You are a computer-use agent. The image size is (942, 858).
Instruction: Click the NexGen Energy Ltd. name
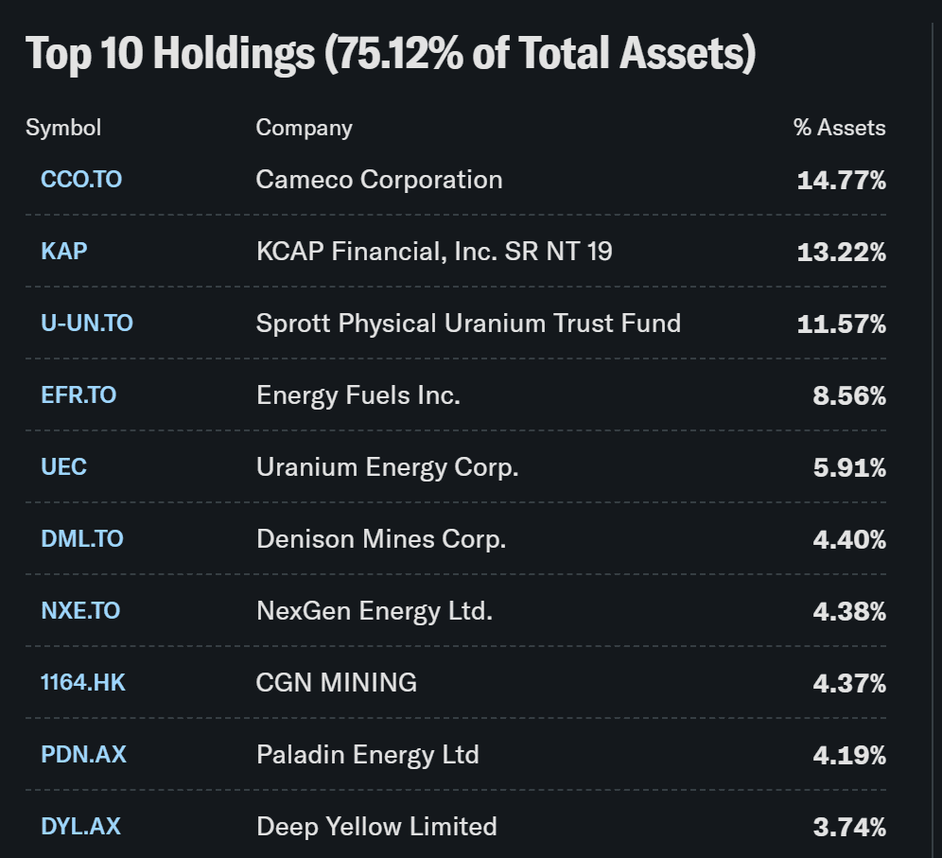[375, 611]
